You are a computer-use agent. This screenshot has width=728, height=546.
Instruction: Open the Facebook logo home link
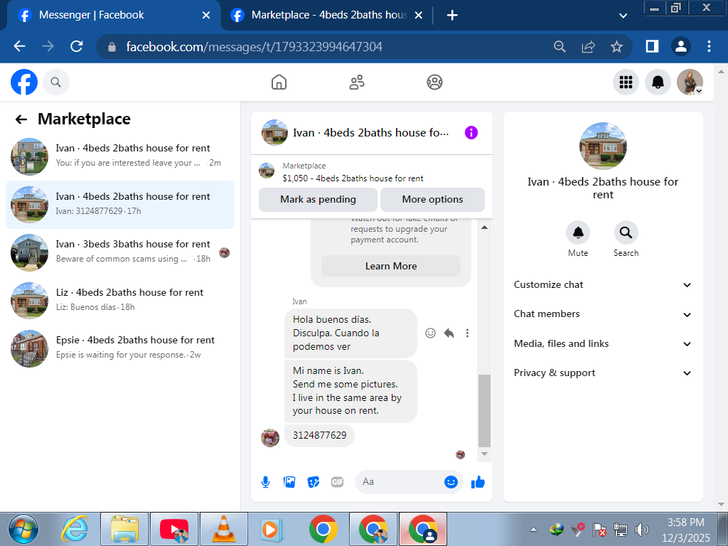[x=24, y=82]
